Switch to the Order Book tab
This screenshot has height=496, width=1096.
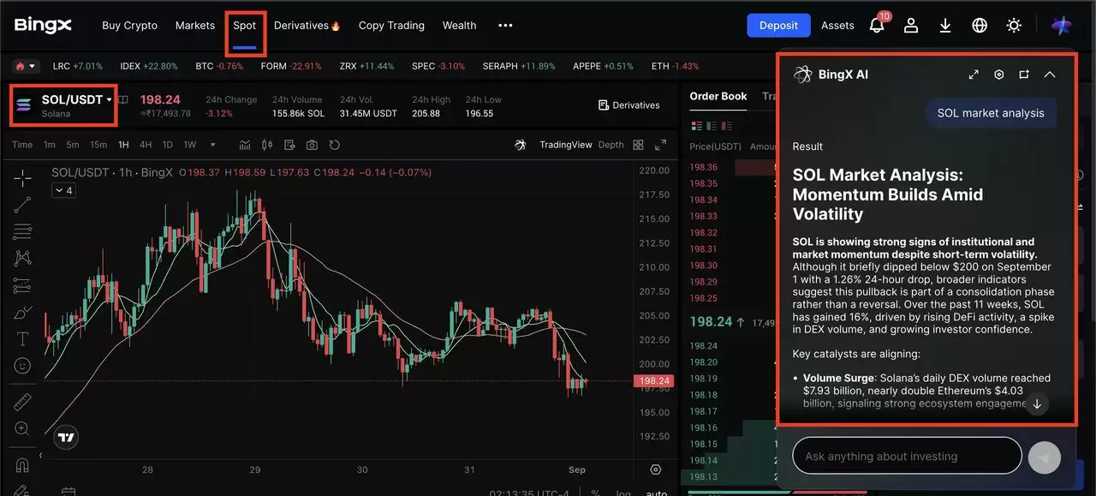tap(718, 96)
